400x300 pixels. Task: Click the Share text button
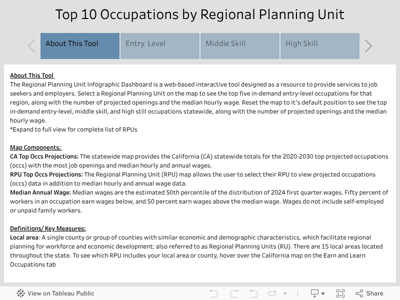[x=374, y=293]
